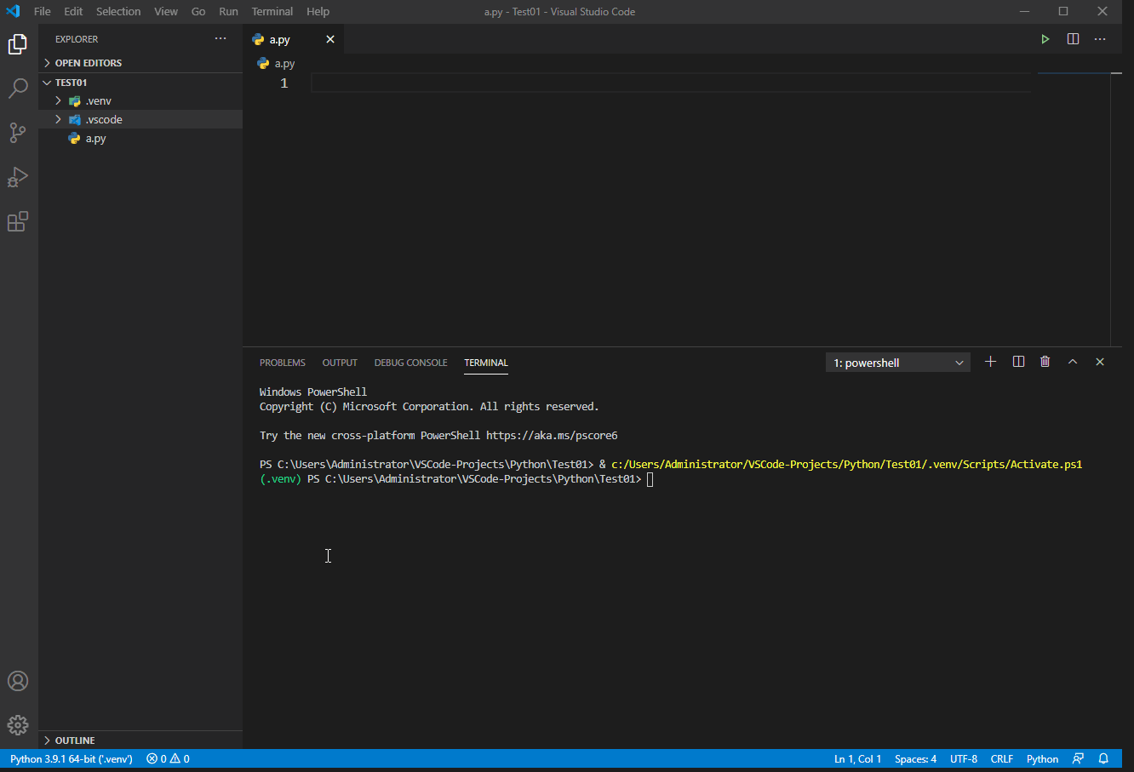
Task: Switch to the PROBLEMS tab
Action: (x=282, y=363)
